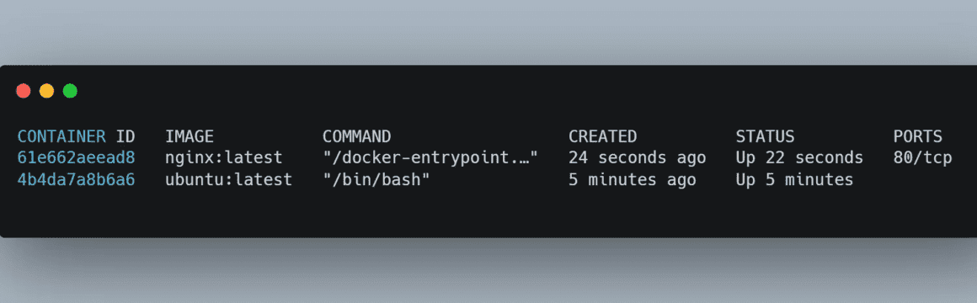Click the "/docker-entrypoint.…" command text

430,158
